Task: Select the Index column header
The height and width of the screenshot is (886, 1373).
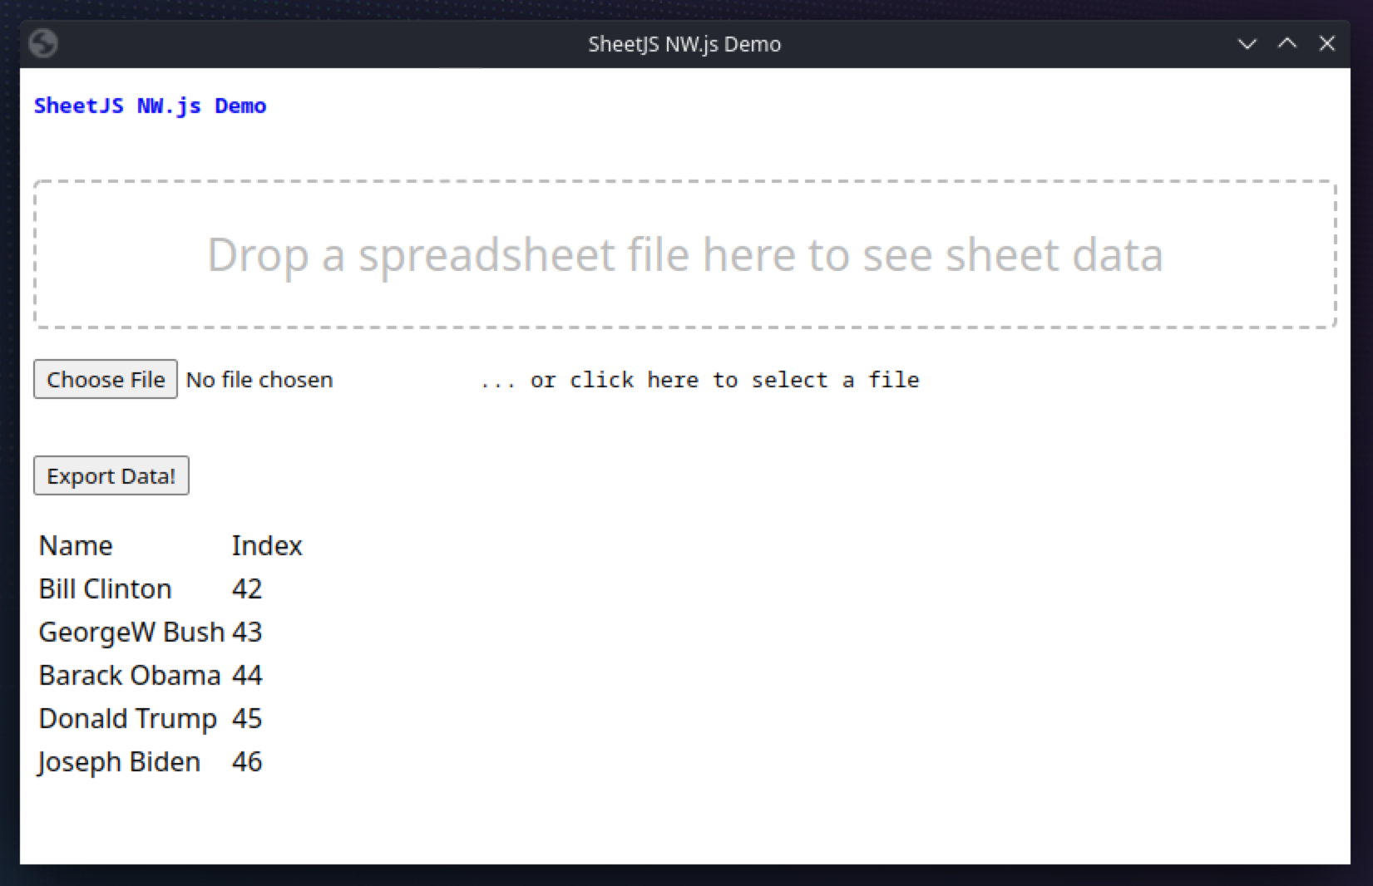Action: (x=267, y=545)
